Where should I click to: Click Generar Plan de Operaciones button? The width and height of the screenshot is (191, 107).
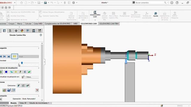pyautogui.click(x=71, y=16)
